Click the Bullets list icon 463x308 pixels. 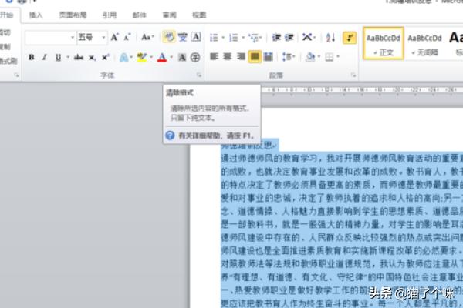point(214,38)
